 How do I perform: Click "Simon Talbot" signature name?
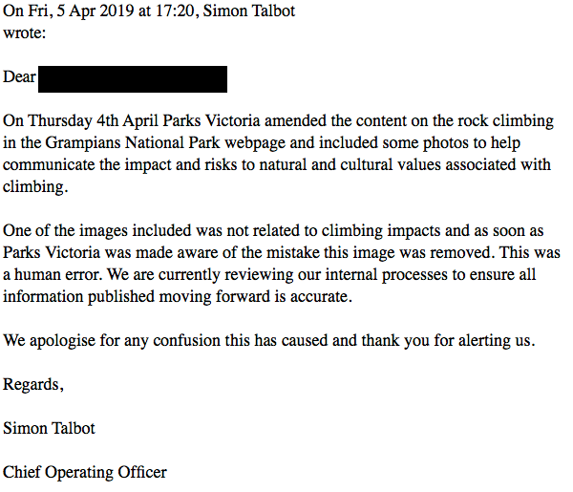click(49, 429)
